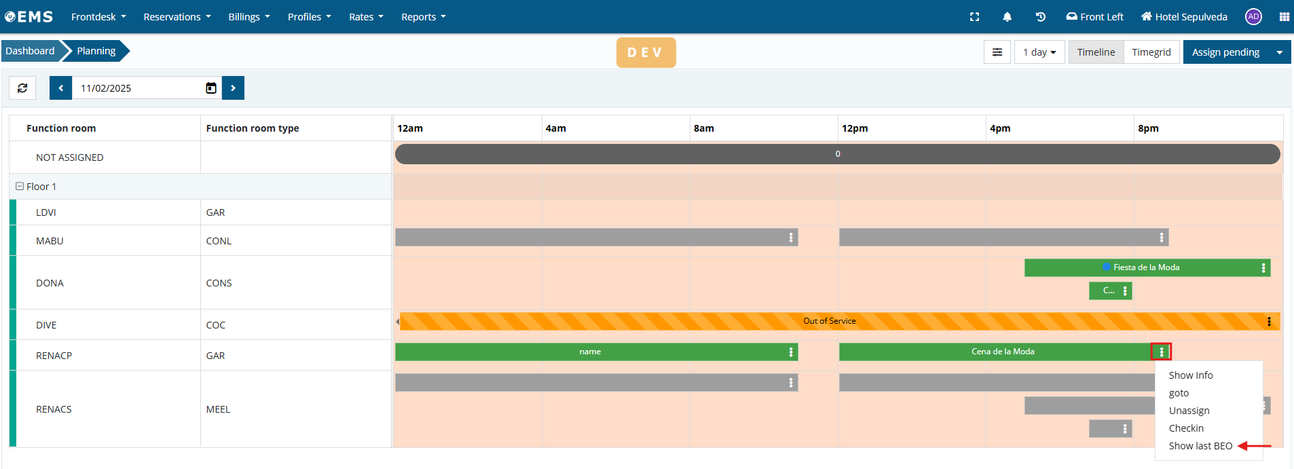Go to the previous day arrow
The width and height of the screenshot is (1294, 469).
point(60,88)
